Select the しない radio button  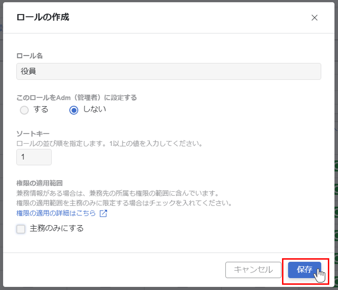(74, 110)
